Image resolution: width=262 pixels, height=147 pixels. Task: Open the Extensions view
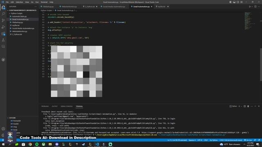pyautogui.click(x=3, y=33)
